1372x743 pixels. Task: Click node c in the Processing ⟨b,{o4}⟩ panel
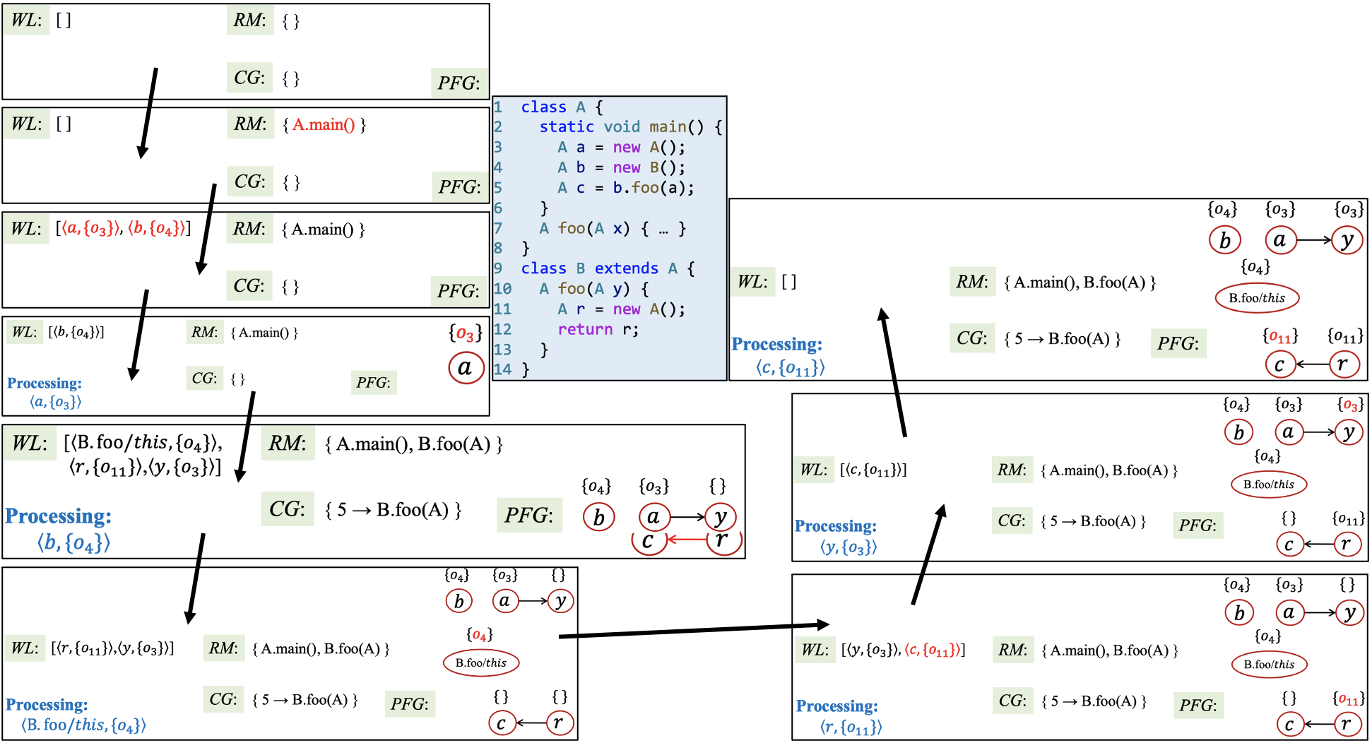649,542
